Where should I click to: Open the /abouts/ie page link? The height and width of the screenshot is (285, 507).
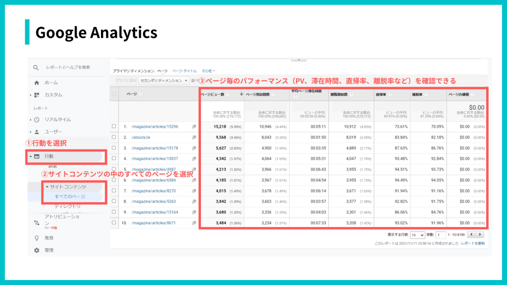141,138
